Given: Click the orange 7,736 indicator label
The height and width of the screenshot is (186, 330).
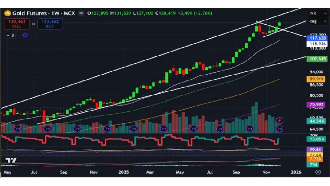Looking at the screenshot, I should click(x=315, y=159).
